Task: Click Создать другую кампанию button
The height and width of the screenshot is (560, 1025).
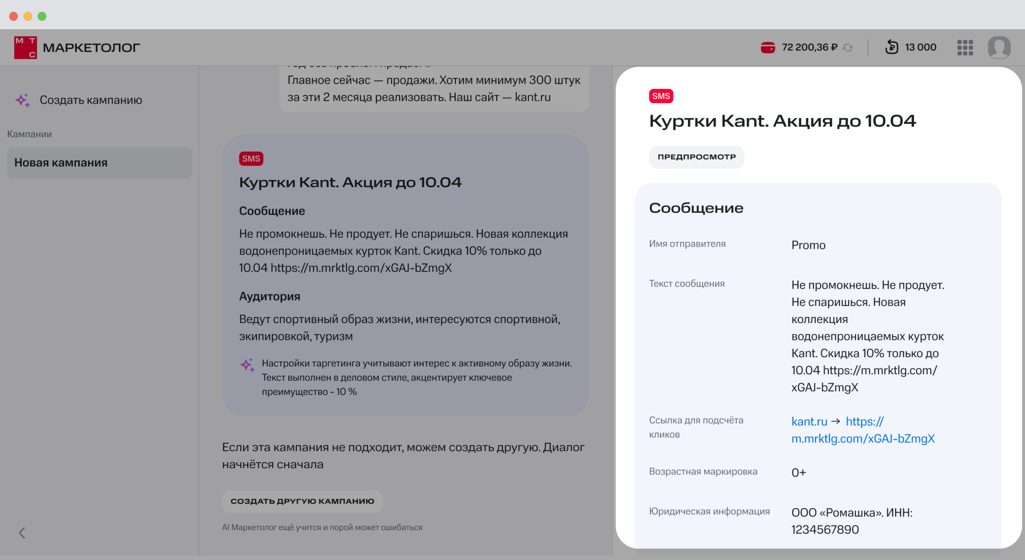Action: (302, 501)
